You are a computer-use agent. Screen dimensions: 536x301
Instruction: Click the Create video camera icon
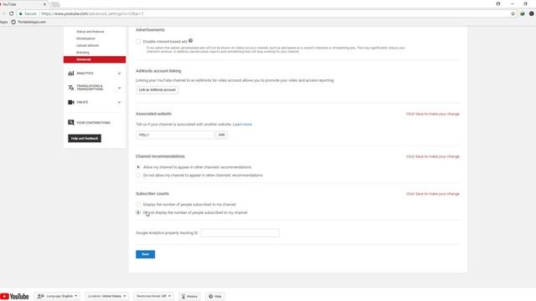pyautogui.click(x=70, y=102)
